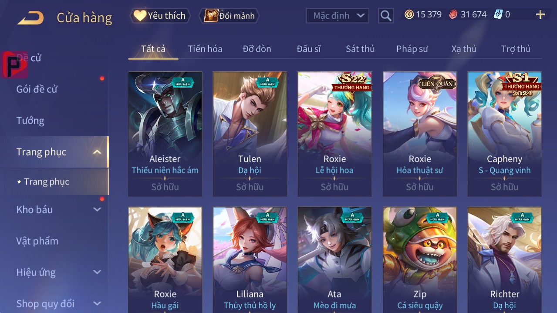Open Đổi mảnh fragment exchange

(x=229, y=16)
